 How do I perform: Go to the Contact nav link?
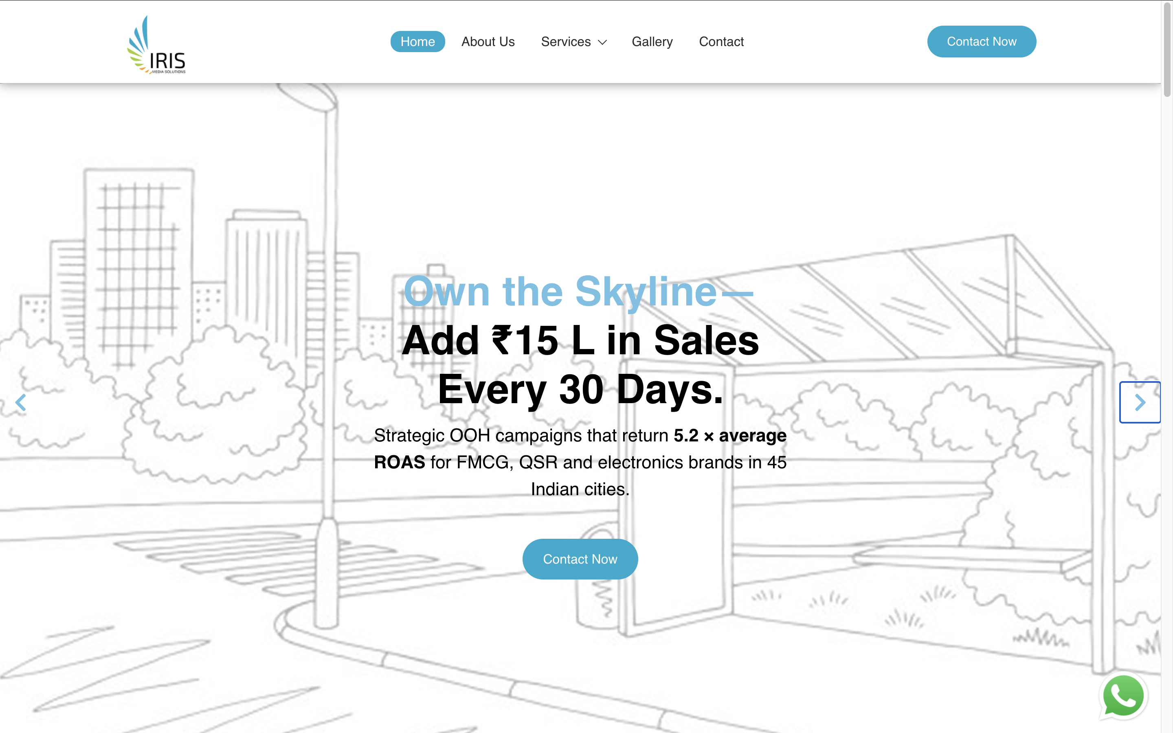(721, 42)
